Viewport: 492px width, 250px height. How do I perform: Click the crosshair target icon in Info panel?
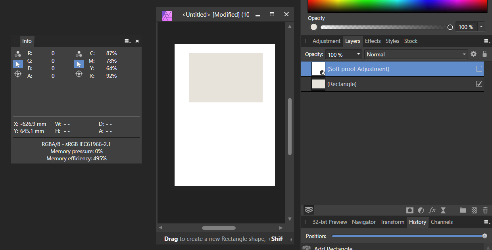[x=17, y=74]
